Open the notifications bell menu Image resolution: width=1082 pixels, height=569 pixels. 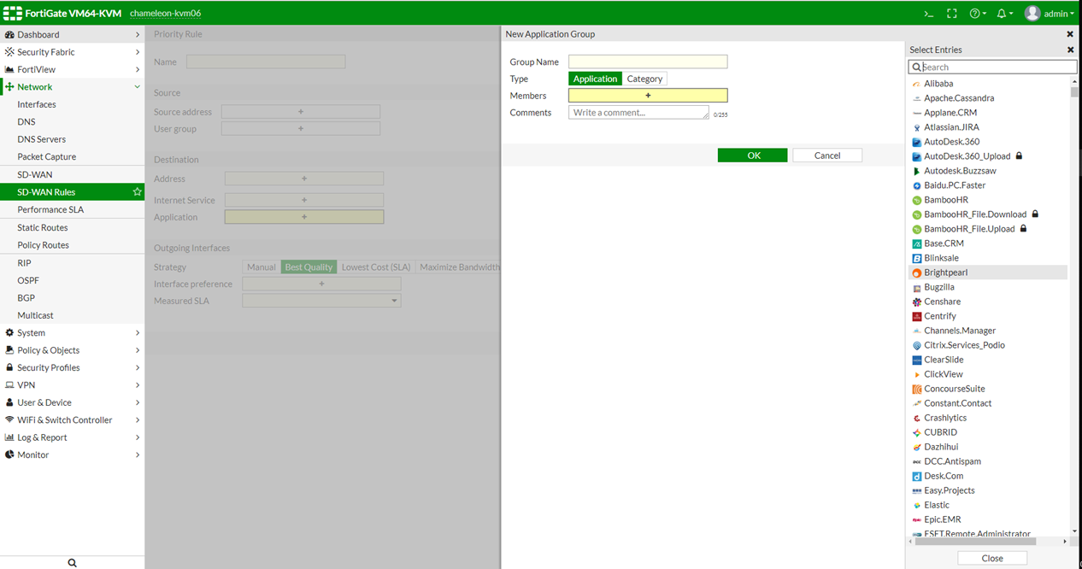(1004, 14)
